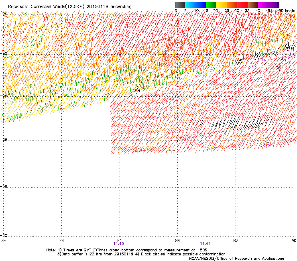The image size is (297, 261).
Task: Click the '-60' latitude axis label
Action: click(4, 236)
